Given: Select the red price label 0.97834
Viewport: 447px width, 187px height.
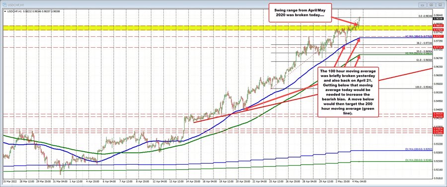Looking at the screenshot, I should (x=438, y=30).
